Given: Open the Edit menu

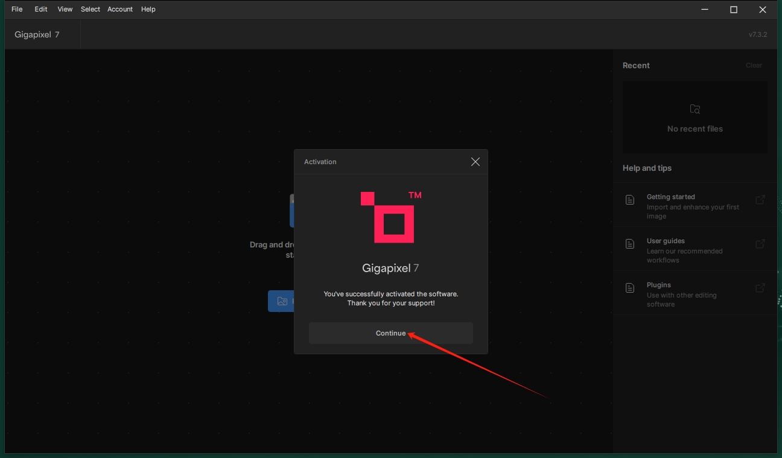Looking at the screenshot, I should 41,9.
